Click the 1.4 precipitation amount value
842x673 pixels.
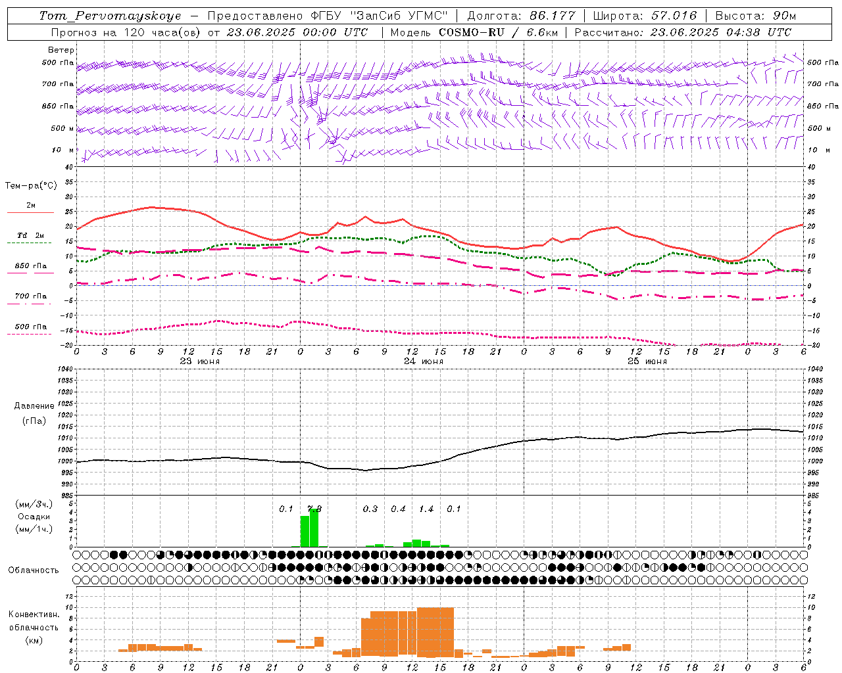pos(426,509)
